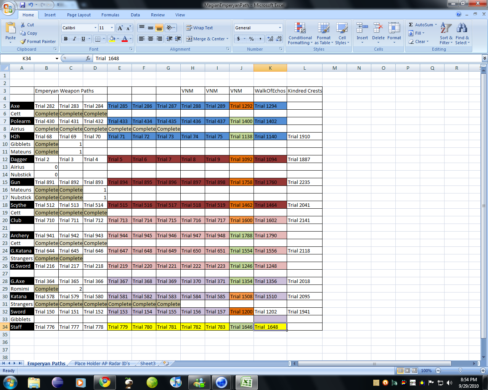Expand the General number format dropdown
The width and height of the screenshot is (488, 390).
[280, 28]
